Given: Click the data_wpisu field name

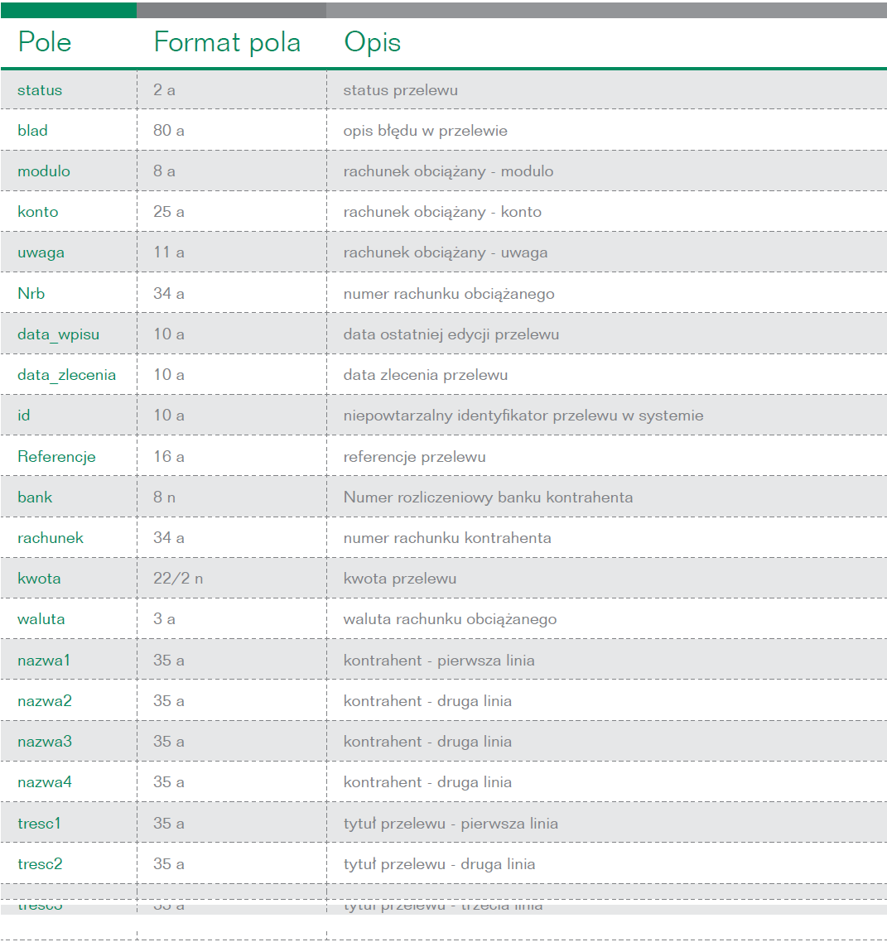Looking at the screenshot, I should coord(58,334).
